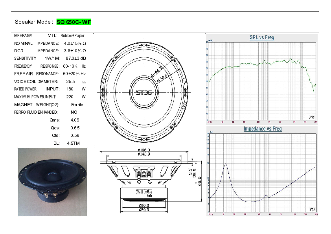Select the 'Speaker Model:' label
This screenshot has height=234, width=331.
[34, 22]
